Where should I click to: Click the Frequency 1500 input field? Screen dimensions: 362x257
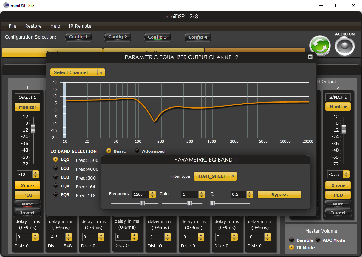[141, 194]
